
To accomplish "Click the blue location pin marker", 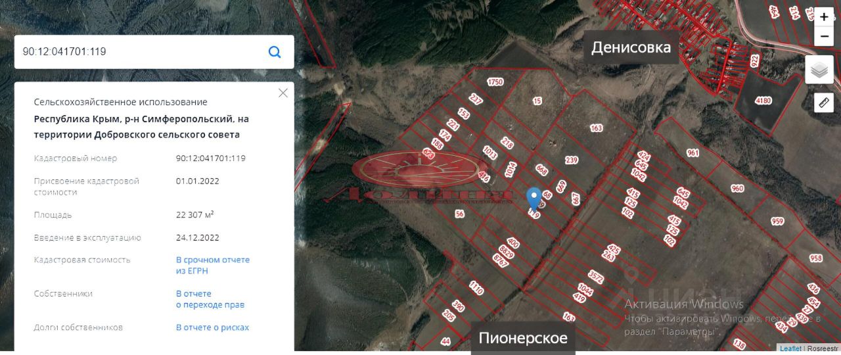I will (535, 199).
